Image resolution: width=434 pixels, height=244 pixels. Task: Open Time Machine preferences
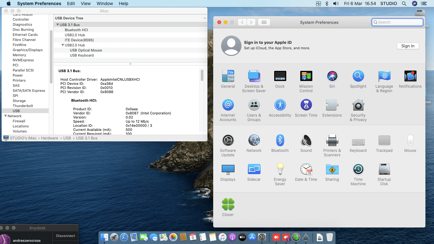tap(358, 169)
